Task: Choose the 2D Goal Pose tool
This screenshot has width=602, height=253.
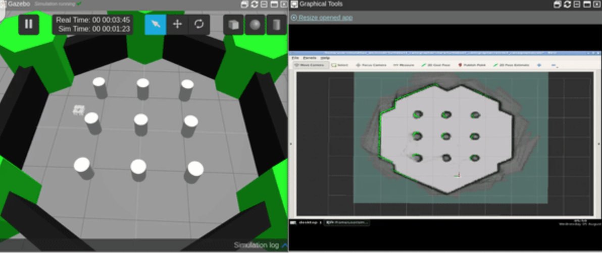Action: (x=435, y=65)
